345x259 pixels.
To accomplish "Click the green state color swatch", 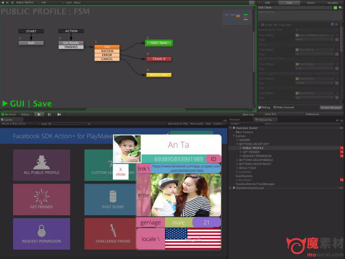I will (x=335, y=8).
